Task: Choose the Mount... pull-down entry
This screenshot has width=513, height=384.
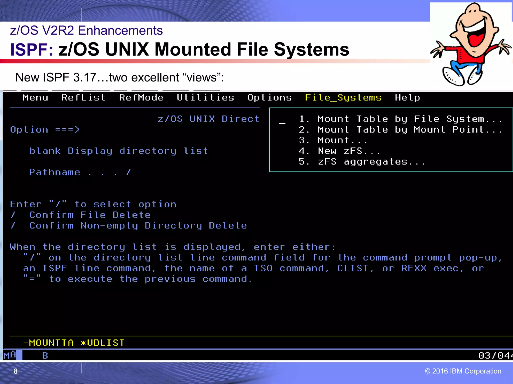Action: tap(333, 140)
